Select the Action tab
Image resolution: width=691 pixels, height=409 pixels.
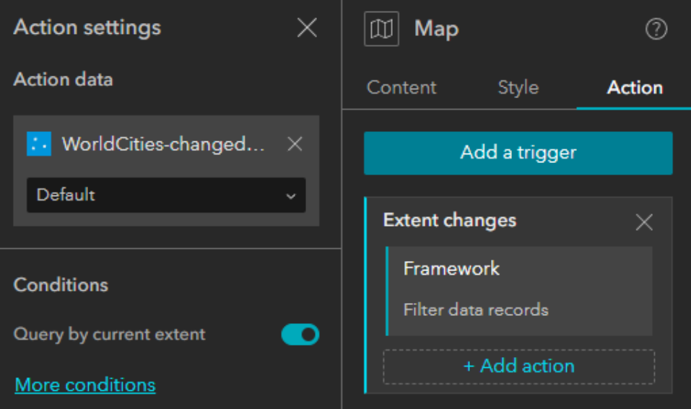tap(635, 87)
